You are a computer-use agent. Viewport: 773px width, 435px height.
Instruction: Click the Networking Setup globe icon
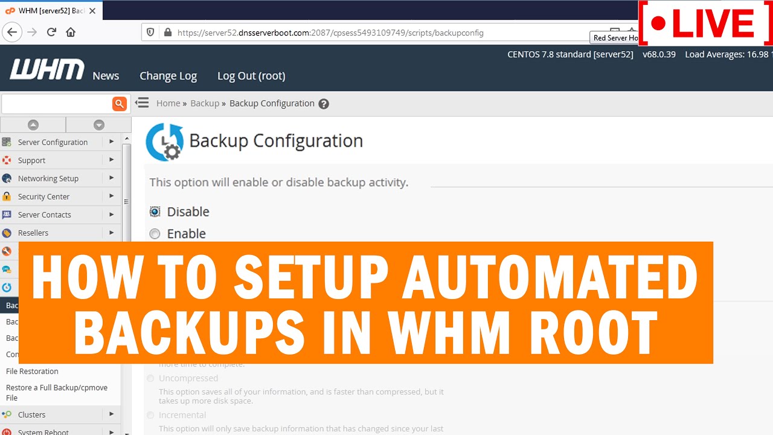7,178
